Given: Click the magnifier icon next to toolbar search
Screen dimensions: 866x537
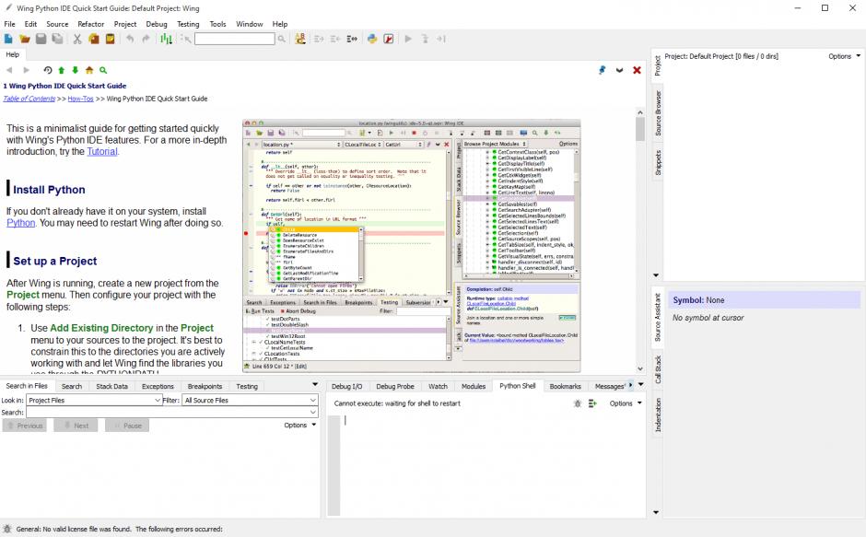Looking at the screenshot, I should pyautogui.click(x=282, y=39).
